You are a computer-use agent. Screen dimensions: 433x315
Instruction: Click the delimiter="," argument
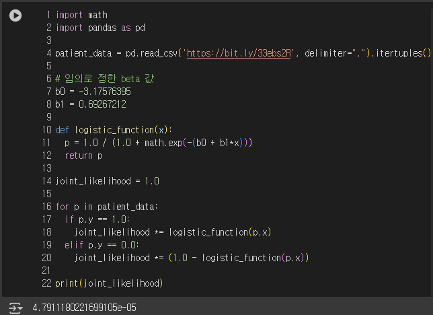[335, 53]
